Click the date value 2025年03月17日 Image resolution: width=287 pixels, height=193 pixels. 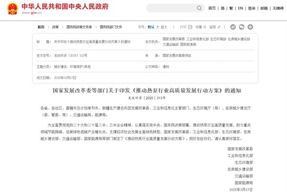(65, 78)
